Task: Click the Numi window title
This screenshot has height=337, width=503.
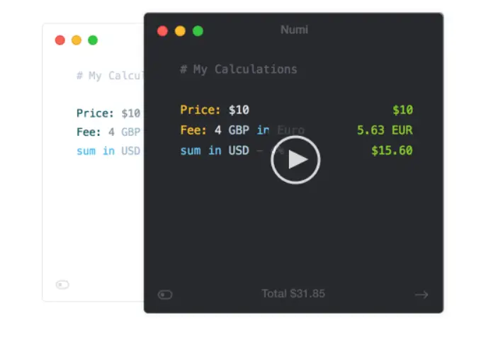Action: 294,30
